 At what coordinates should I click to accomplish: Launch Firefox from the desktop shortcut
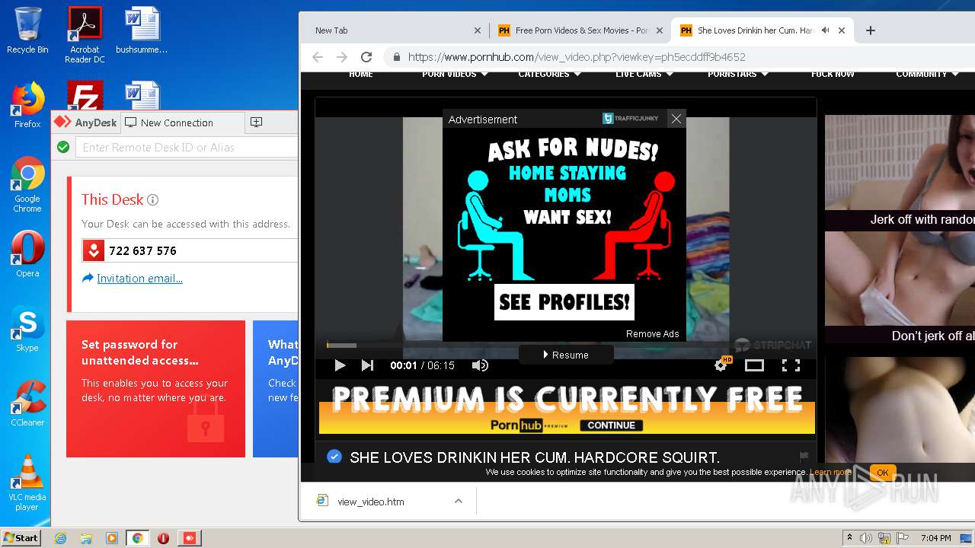click(x=27, y=105)
